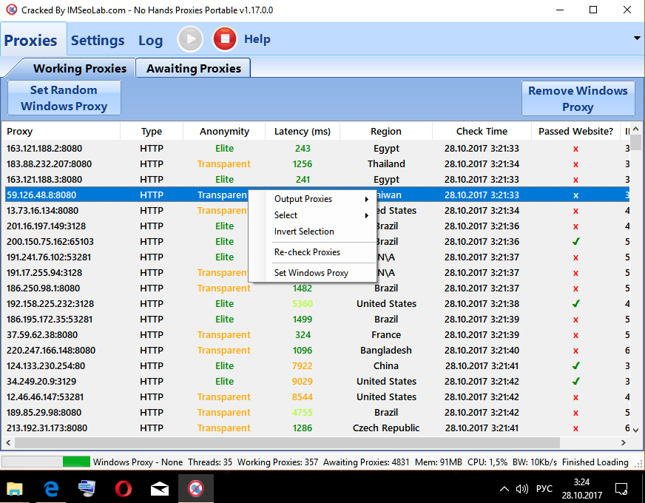Click the No Hands Proxies taskbar icon
645x503 pixels.
196,488
